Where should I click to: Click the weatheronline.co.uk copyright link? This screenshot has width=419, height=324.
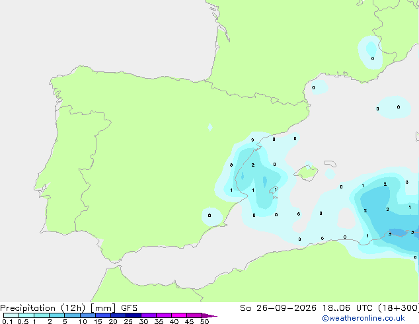coord(363,318)
